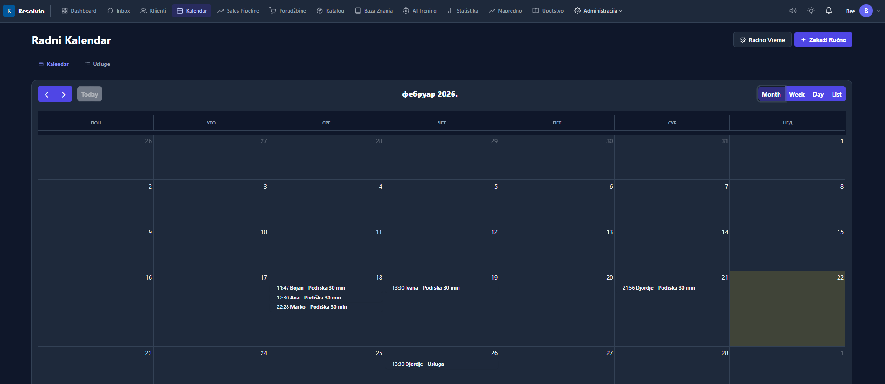Open the 11:47 Bojan Podrška appointment
885x384 pixels.
point(311,288)
